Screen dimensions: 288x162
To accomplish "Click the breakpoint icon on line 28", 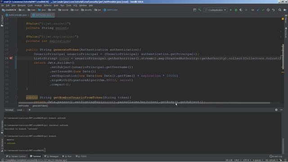I will click(11, 58).
